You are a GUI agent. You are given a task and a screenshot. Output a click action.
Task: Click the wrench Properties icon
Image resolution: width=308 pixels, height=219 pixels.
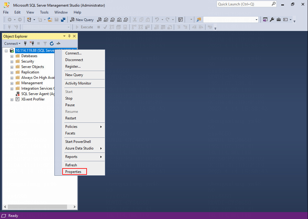272,20
